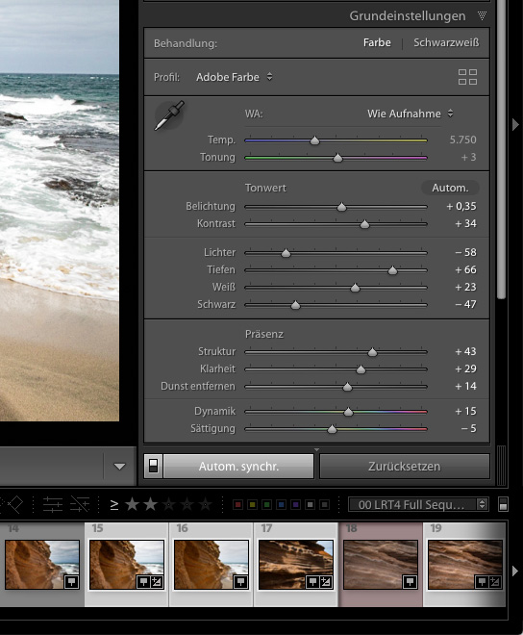523x635 pixels.
Task: Click the flagged filter icon in filmstrip bar
Action: coord(14,504)
